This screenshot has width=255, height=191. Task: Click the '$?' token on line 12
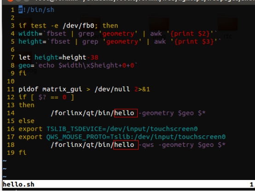pos(42,97)
